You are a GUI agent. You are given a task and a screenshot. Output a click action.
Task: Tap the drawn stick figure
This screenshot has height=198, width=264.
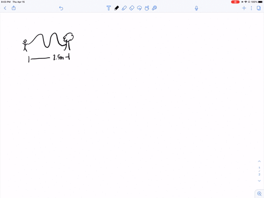point(25,45)
